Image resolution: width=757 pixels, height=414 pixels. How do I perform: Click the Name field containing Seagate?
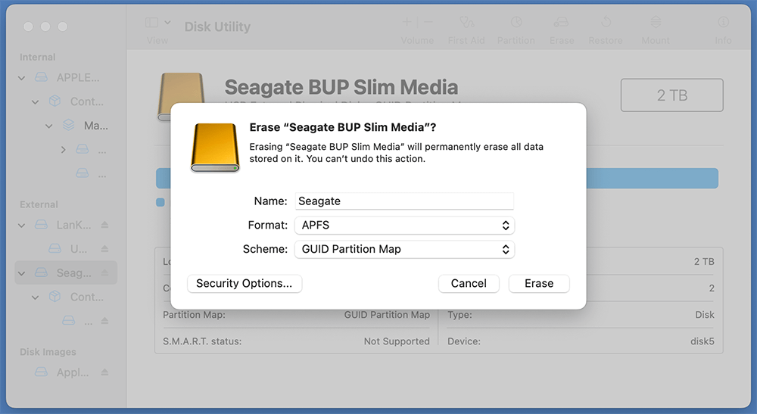pos(404,201)
